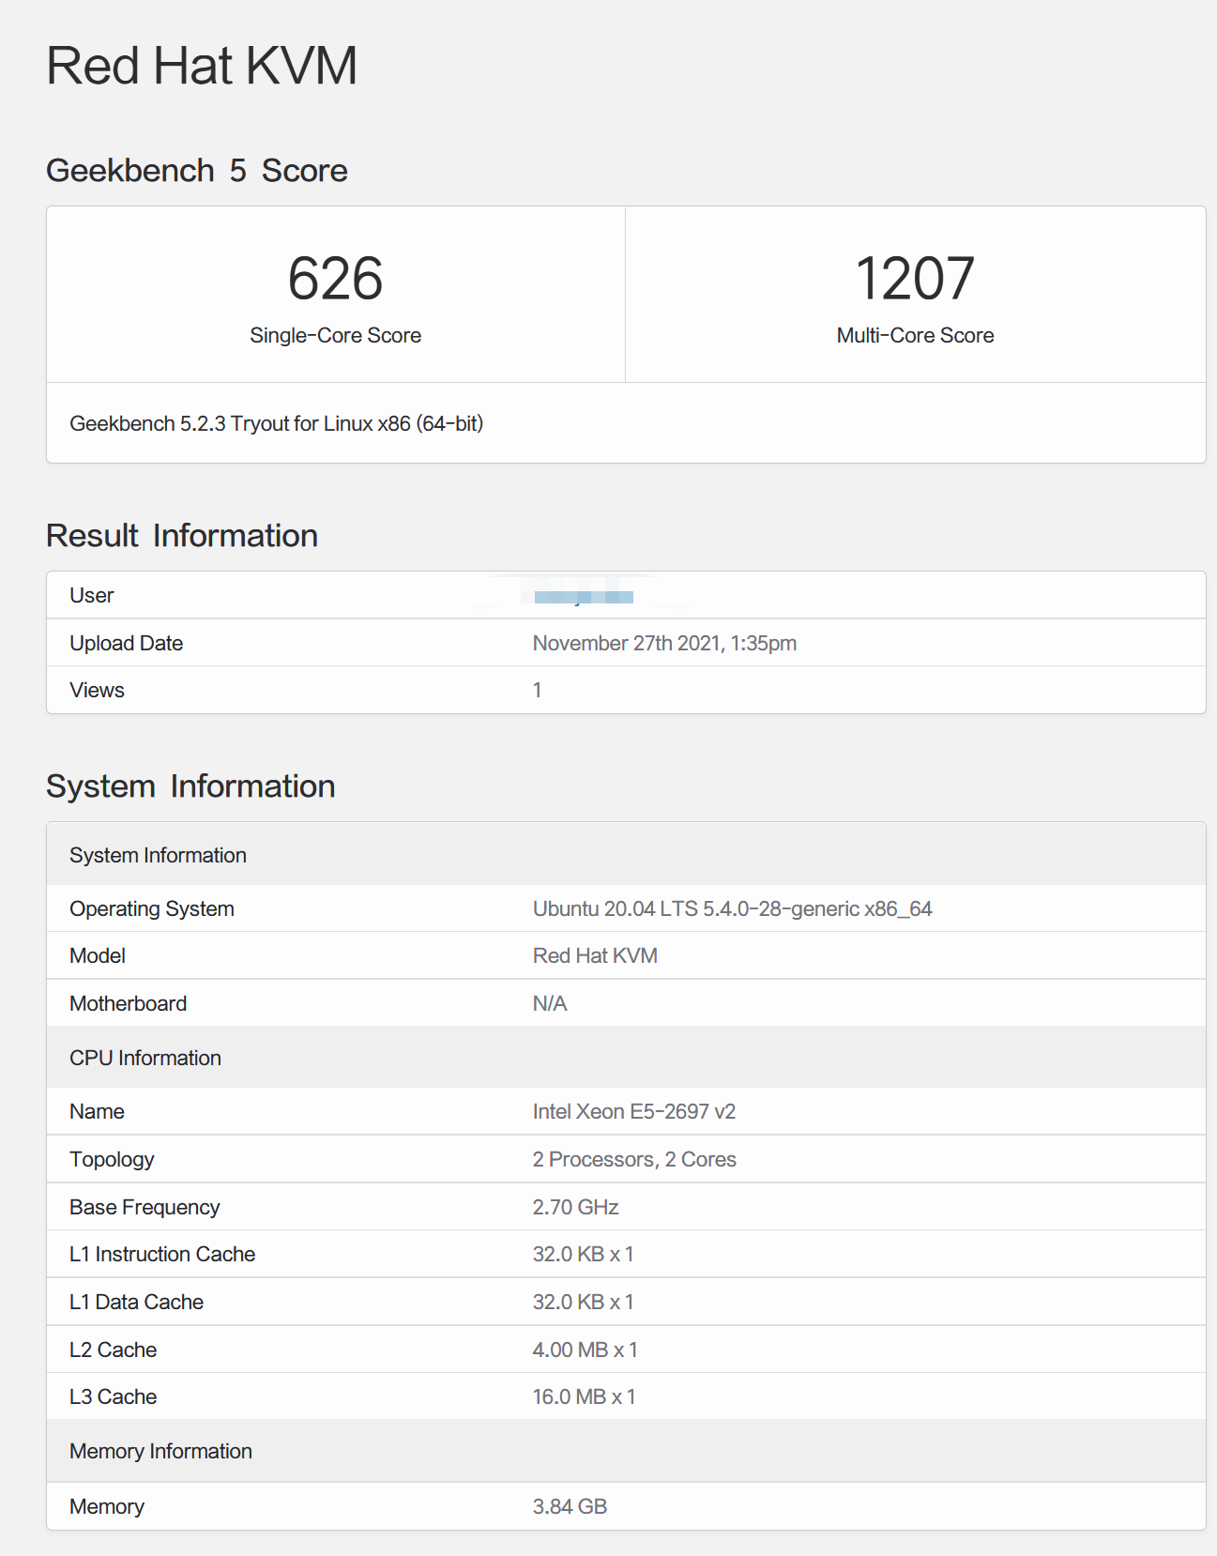Viewport: 1217px width, 1556px height.
Task: Select the 4.00 MB x 1 value
Action: (585, 1350)
